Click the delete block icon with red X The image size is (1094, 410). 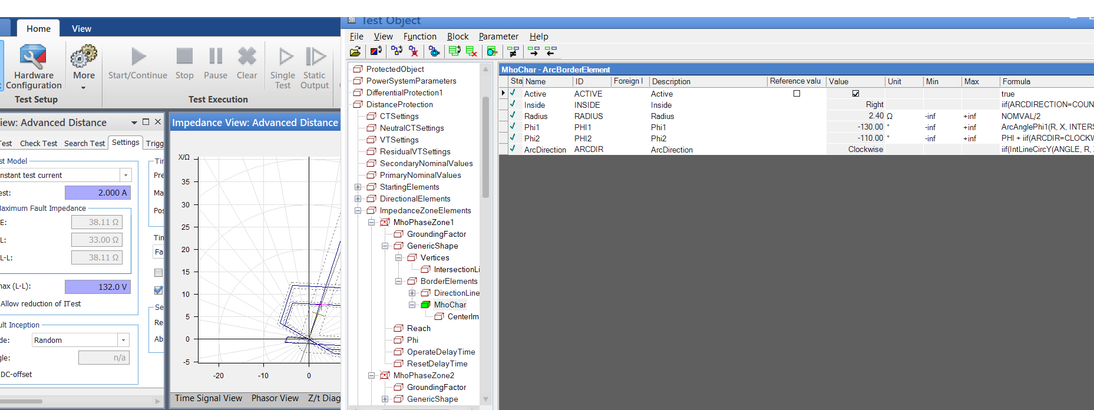[x=414, y=51]
